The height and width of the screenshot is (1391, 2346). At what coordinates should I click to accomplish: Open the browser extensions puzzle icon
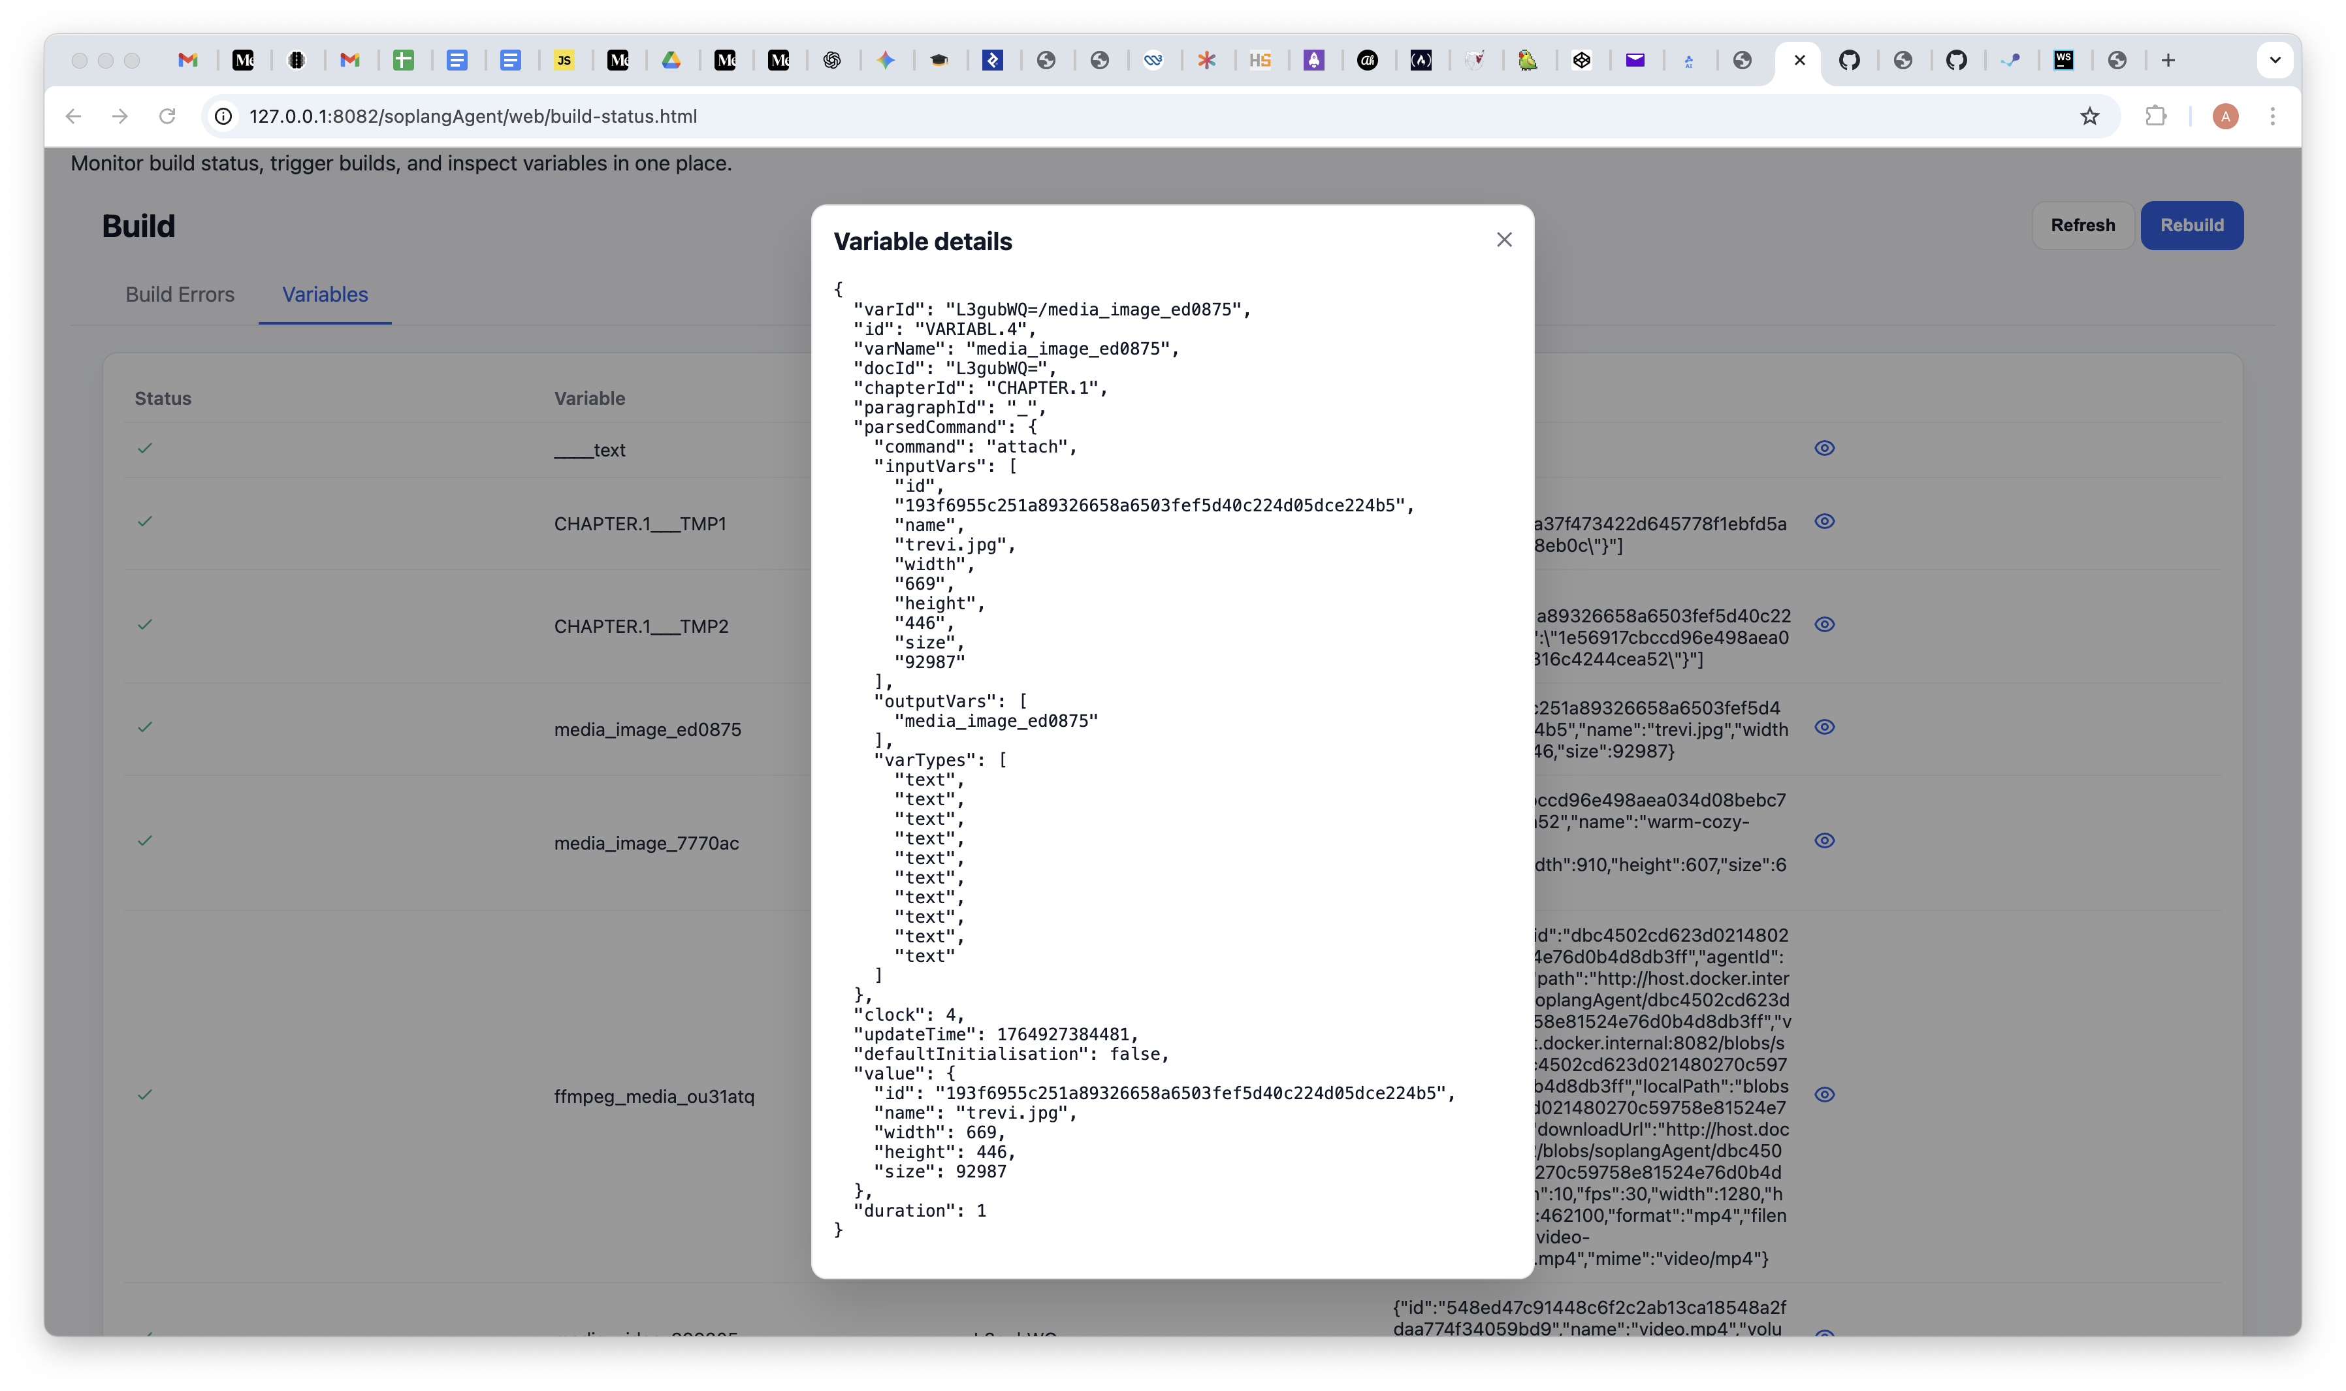pyautogui.click(x=2155, y=116)
